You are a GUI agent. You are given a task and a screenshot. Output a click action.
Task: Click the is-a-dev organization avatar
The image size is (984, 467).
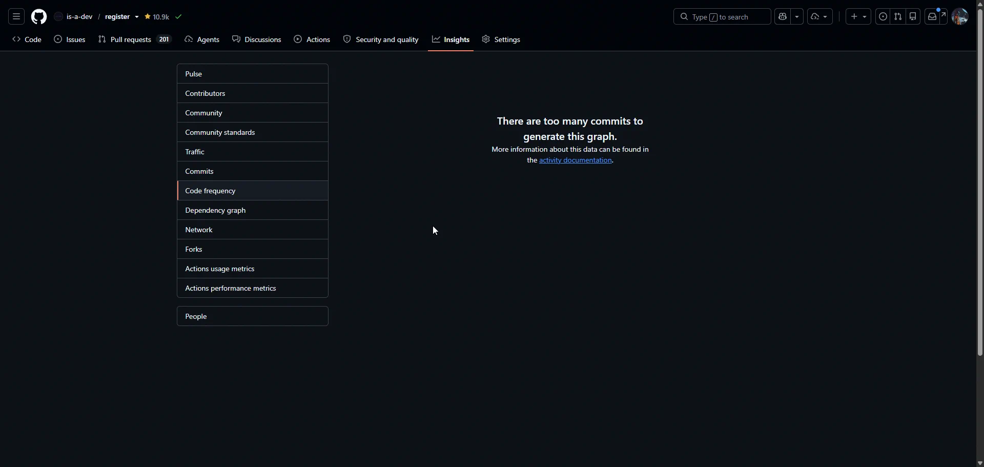[58, 17]
